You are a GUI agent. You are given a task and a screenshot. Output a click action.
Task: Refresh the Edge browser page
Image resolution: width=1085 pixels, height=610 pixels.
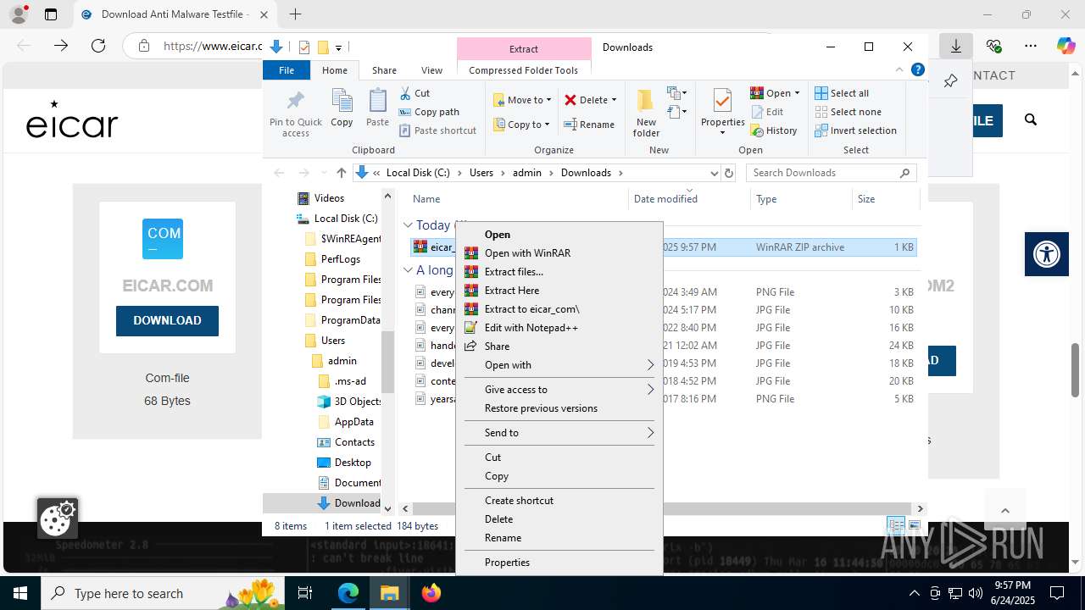tap(98, 46)
